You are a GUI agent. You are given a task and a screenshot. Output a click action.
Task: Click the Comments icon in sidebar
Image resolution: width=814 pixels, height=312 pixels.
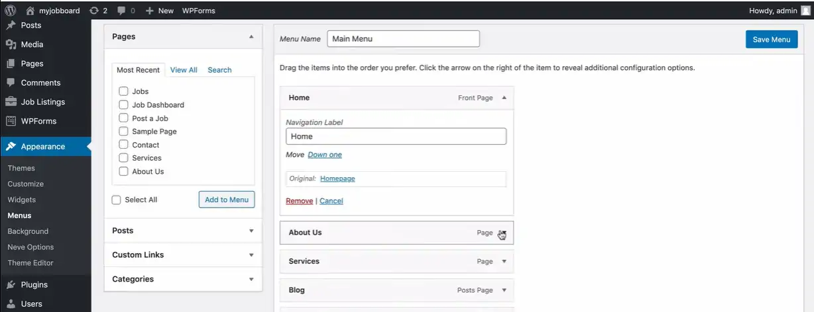(11, 83)
